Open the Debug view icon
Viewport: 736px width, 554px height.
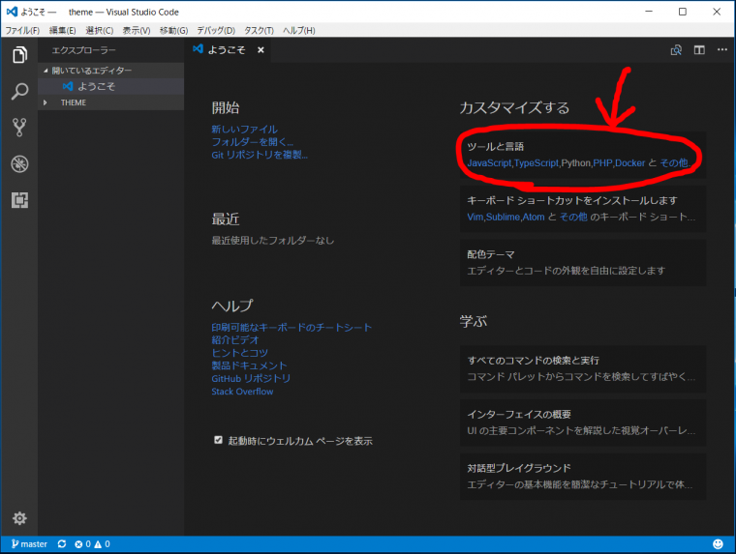point(19,163)
